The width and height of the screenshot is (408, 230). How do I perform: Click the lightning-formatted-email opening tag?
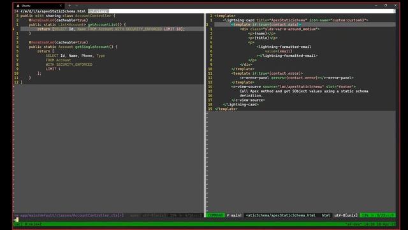pos(284,47)
